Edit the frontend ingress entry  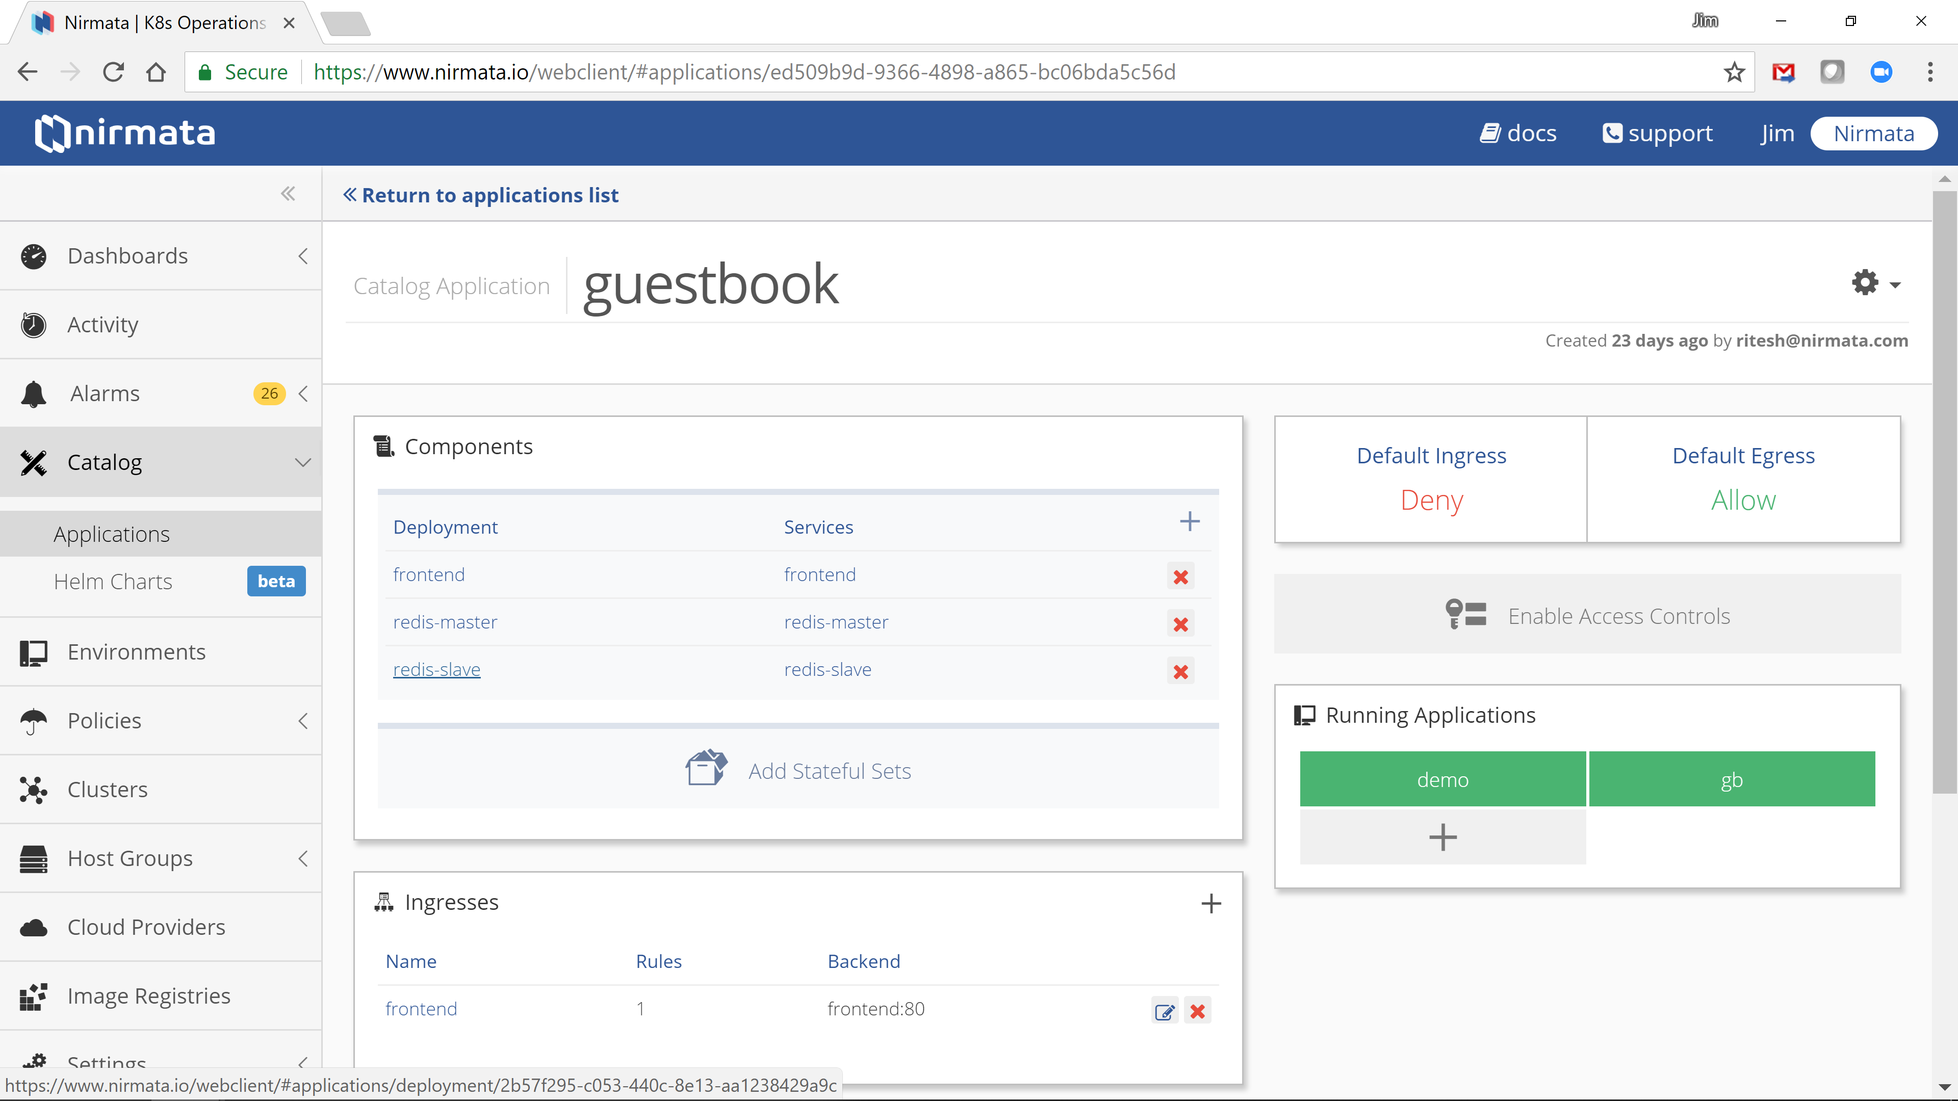click(1165, 1011)
